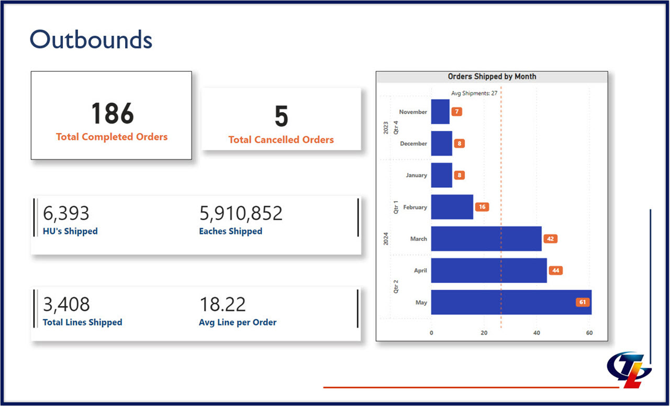Image resolution: width=670 pixels, height=406 pixels.
Task: Click the orange 8 badge beside December
Action: (458, 144)
